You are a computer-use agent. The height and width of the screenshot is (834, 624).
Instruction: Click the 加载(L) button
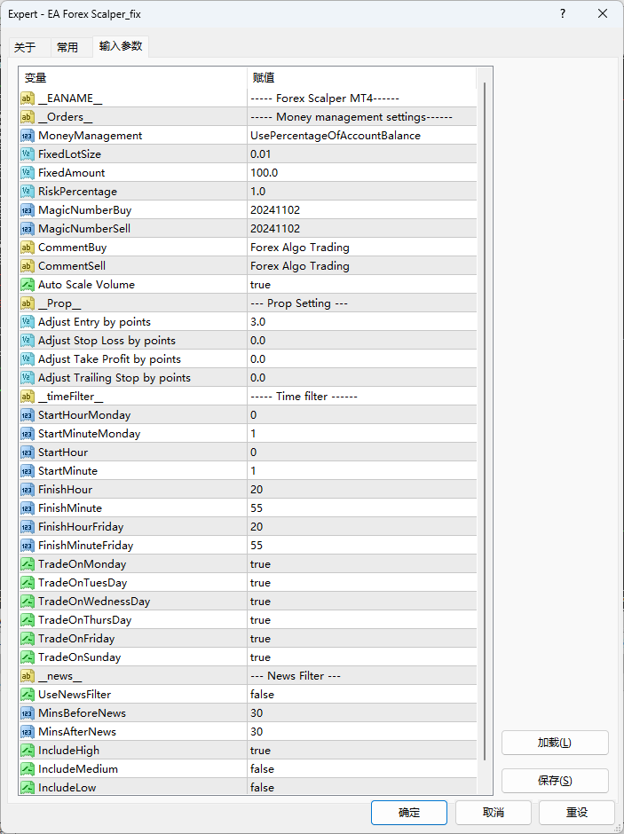click(555, 743)
